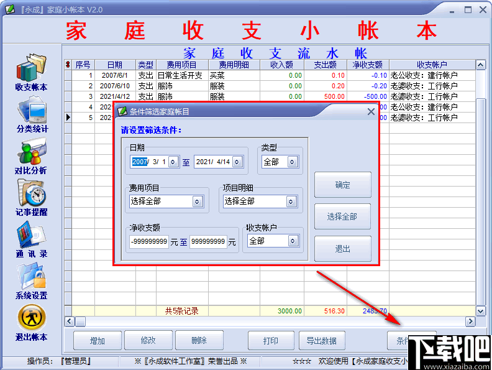Open the end date 2021/4/14 dropdown arrow

pos(237,162)
